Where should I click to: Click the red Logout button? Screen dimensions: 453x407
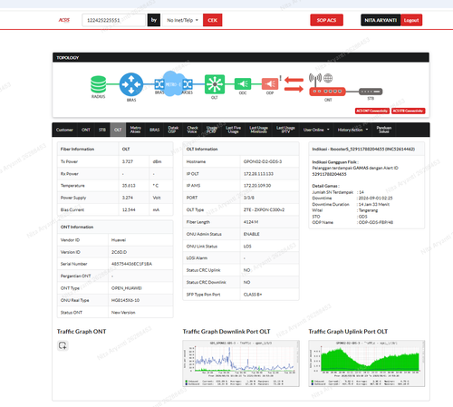[411, 20]
